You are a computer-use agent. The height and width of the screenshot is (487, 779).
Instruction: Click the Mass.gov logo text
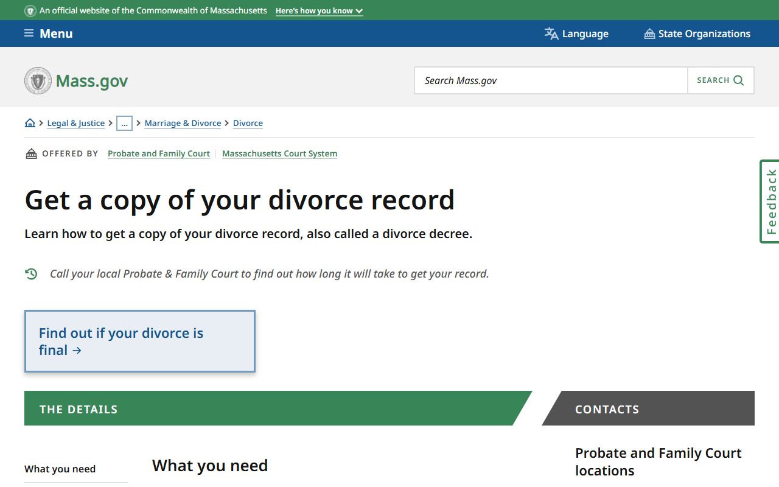point(92,81)
